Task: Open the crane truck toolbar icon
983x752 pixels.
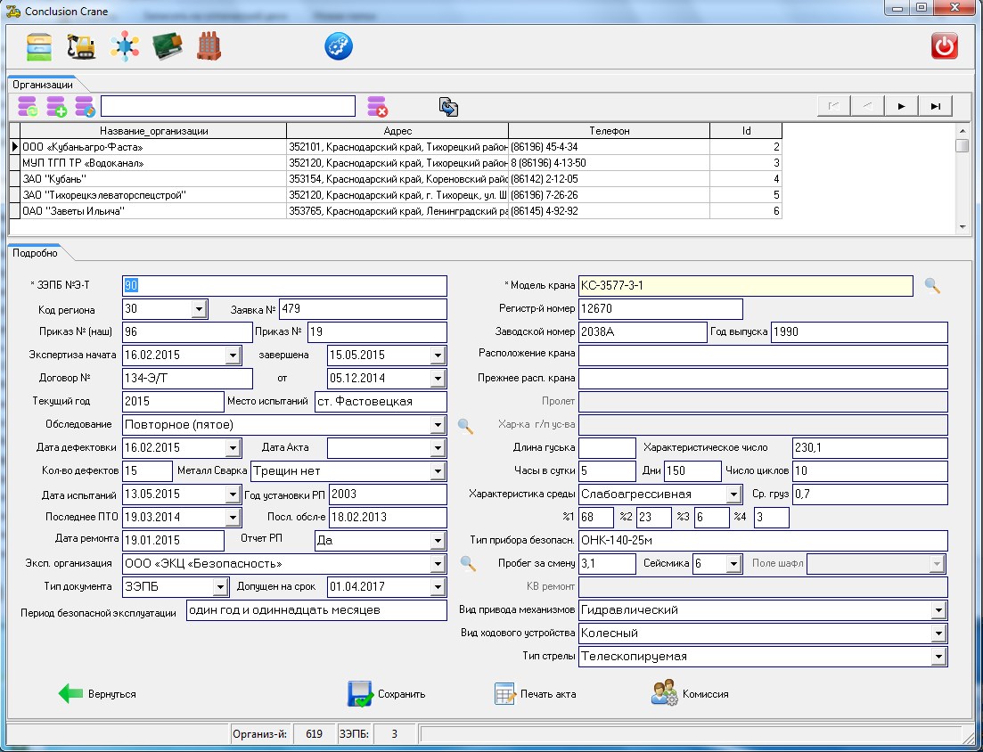Action: pos(82,46)
